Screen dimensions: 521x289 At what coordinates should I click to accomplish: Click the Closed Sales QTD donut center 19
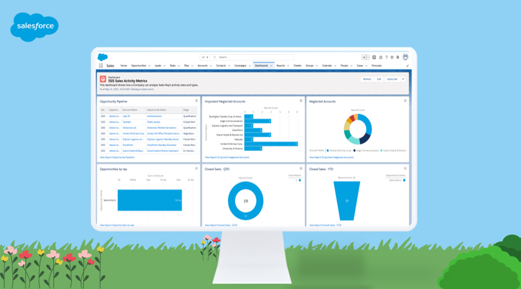click(x=246, y=201)
